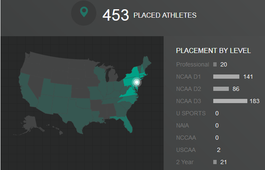
Task: Click the USCAA label
Action: 186,150
